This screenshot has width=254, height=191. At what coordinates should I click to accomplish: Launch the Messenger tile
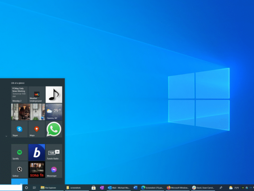click(54, 169)
